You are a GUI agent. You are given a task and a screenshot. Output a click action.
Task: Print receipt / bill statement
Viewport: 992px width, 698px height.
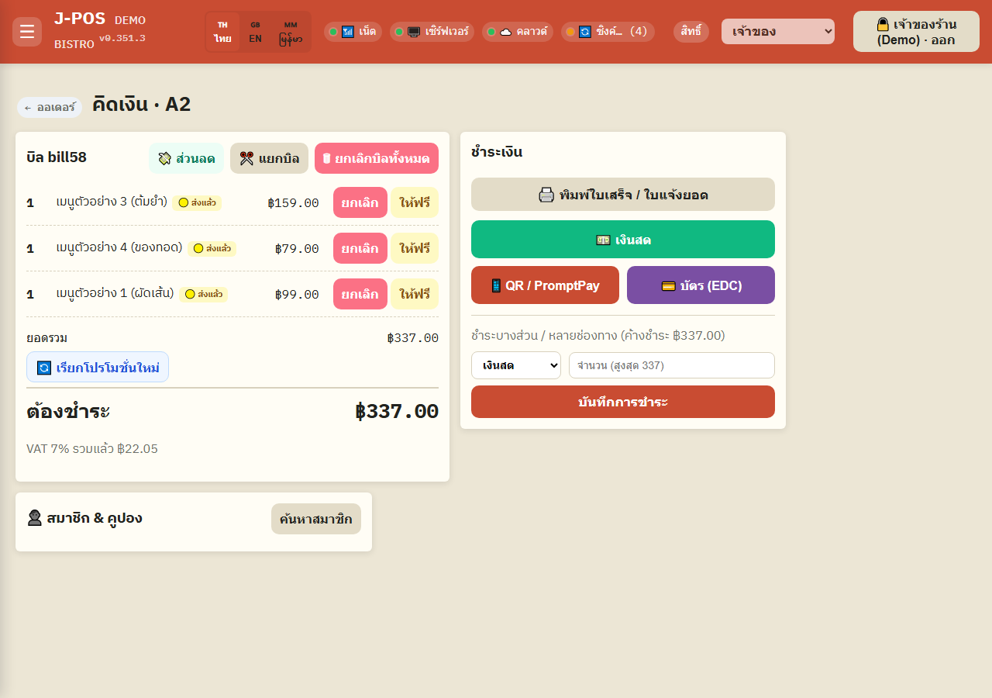coord(623,195)
